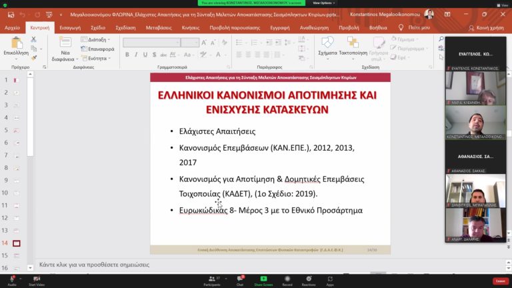This screenshot has width=512, height=288.
Task: Toggle Italic formatting
Action: pos(136,55)
